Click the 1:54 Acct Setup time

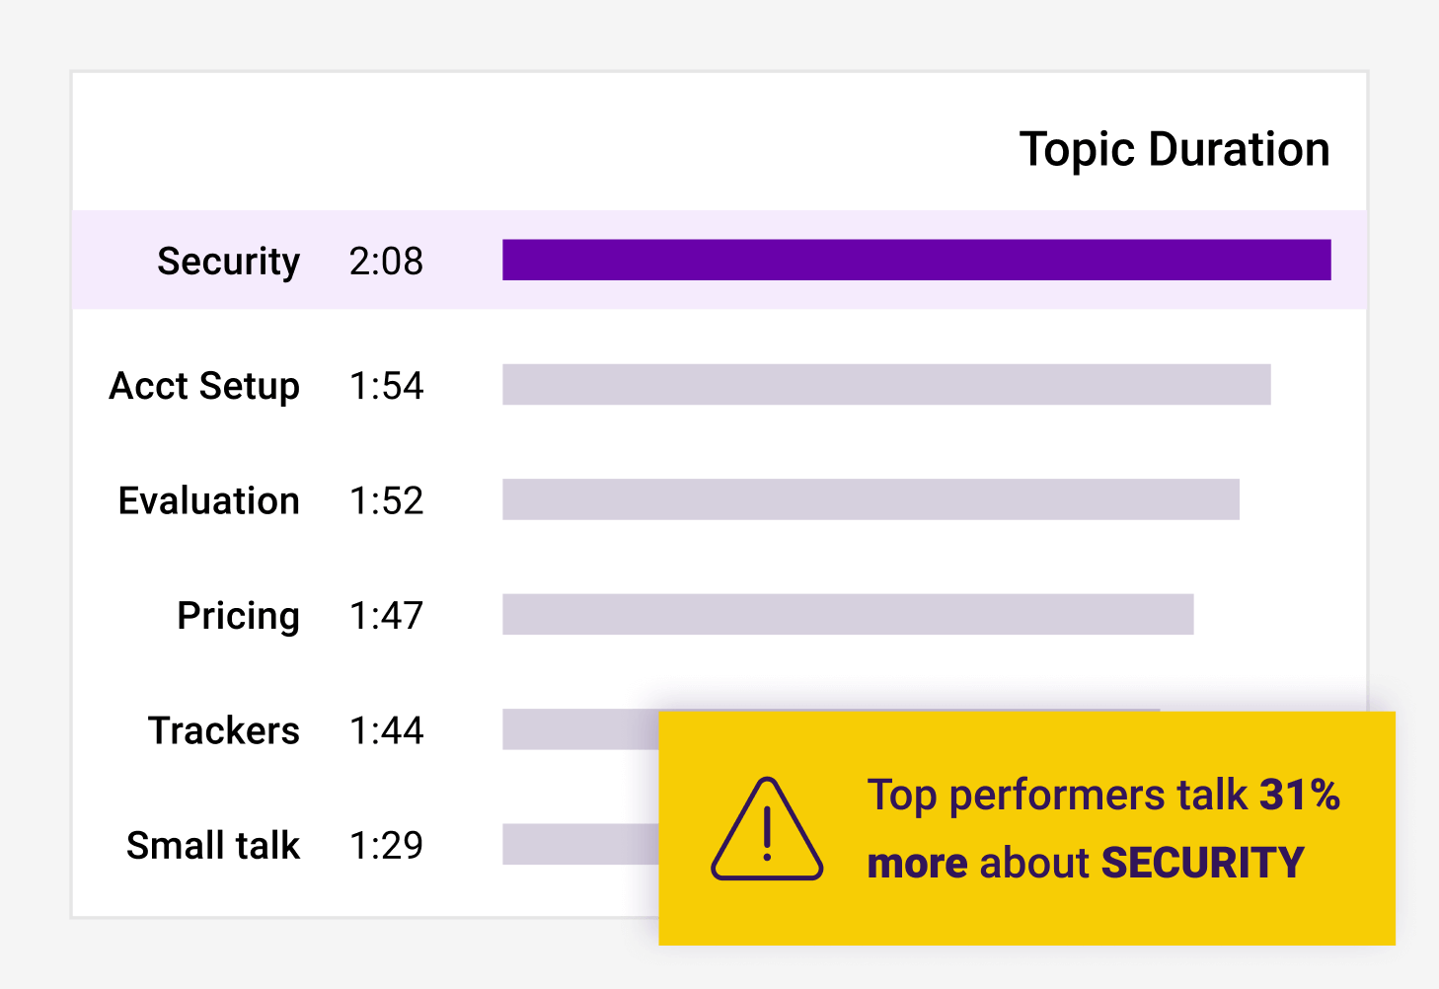pos(386,386)
